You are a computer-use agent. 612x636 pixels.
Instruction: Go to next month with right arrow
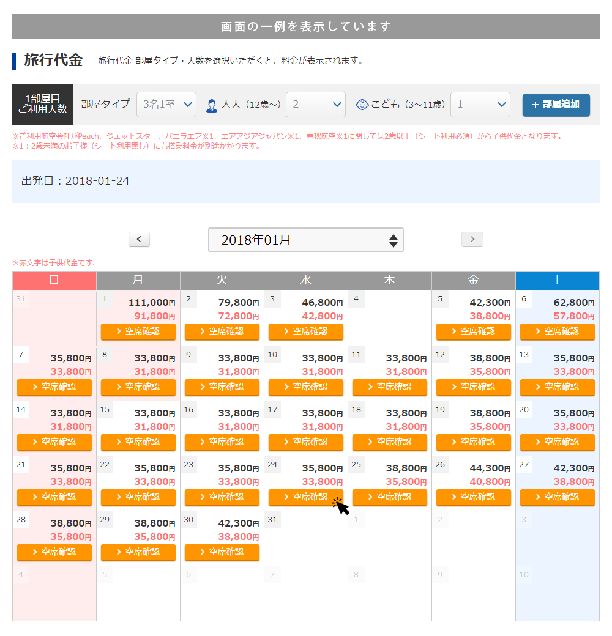(472, 240)
